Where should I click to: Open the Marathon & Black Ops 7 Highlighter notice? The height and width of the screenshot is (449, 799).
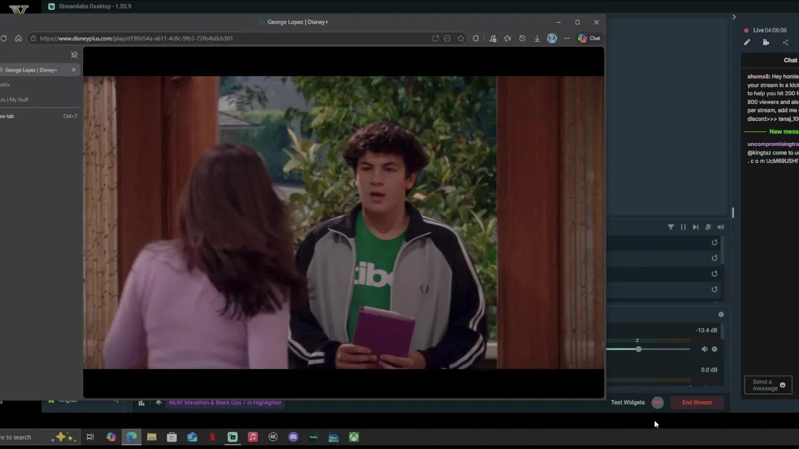pyautogui.click(x=225, y=402)
